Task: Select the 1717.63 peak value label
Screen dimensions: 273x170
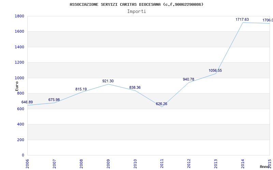Action: tap(242, 19)
